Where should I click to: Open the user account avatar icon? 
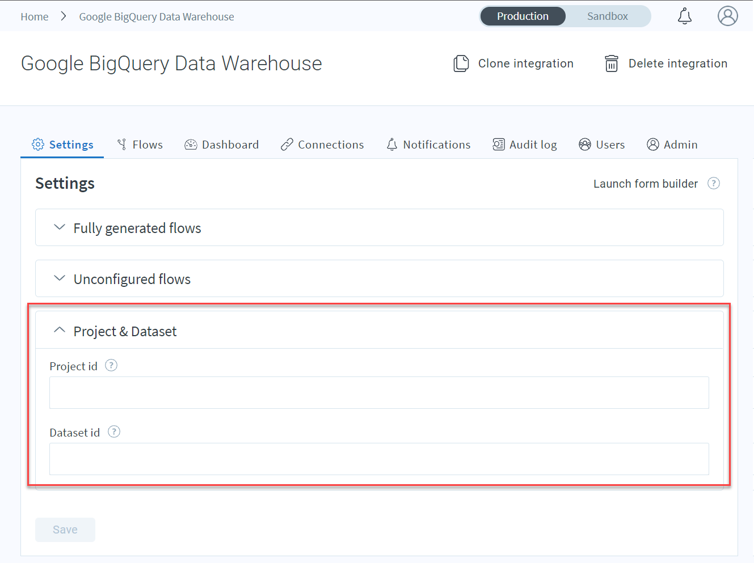(728, 16)
